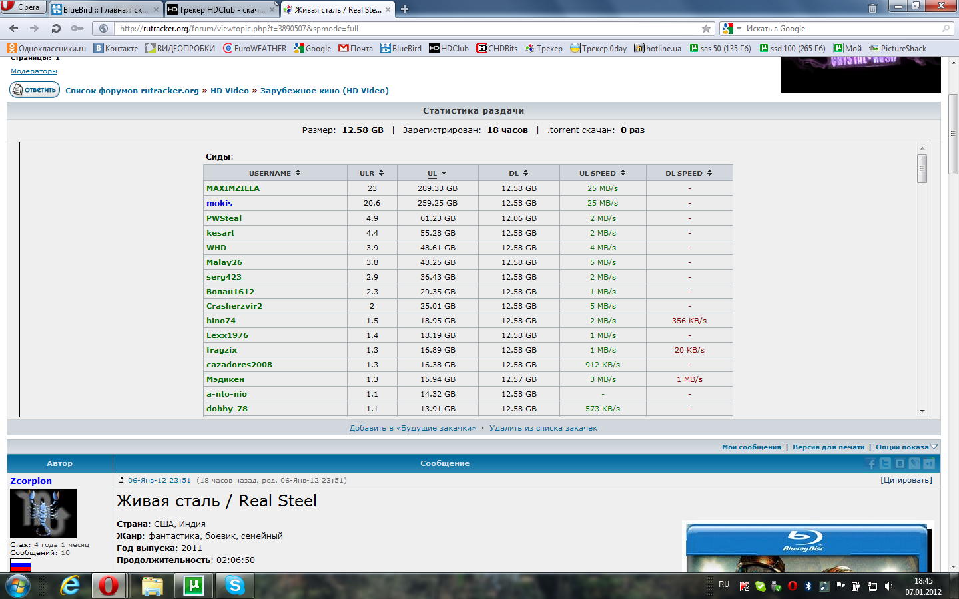The height and width of the screenshot is (599, 959).
Task: Click the tray volume speaker icon
Action: 888,586
